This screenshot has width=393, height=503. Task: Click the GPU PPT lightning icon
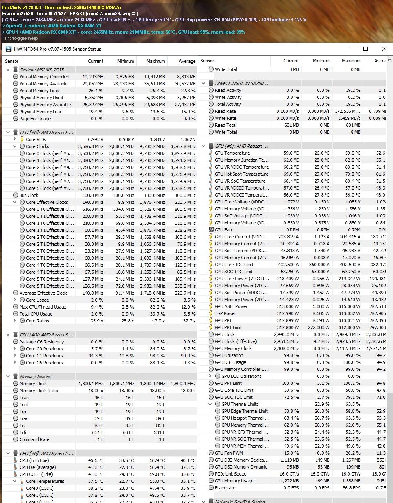(211, 320)
